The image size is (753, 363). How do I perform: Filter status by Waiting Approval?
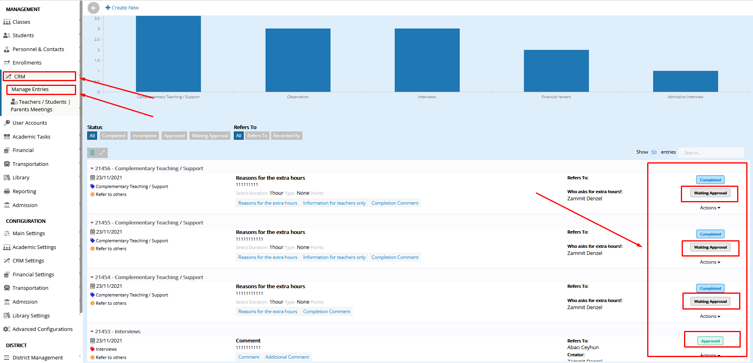[x=210, y=136]
